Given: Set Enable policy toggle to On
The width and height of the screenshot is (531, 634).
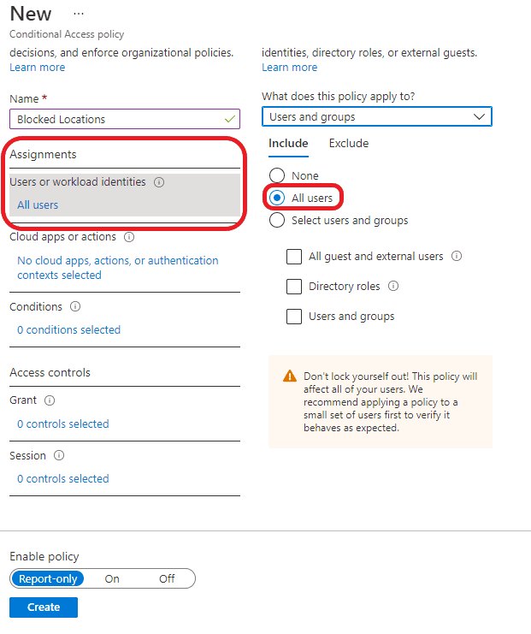Looking at the screenshot, I should (x=112, y=579).
